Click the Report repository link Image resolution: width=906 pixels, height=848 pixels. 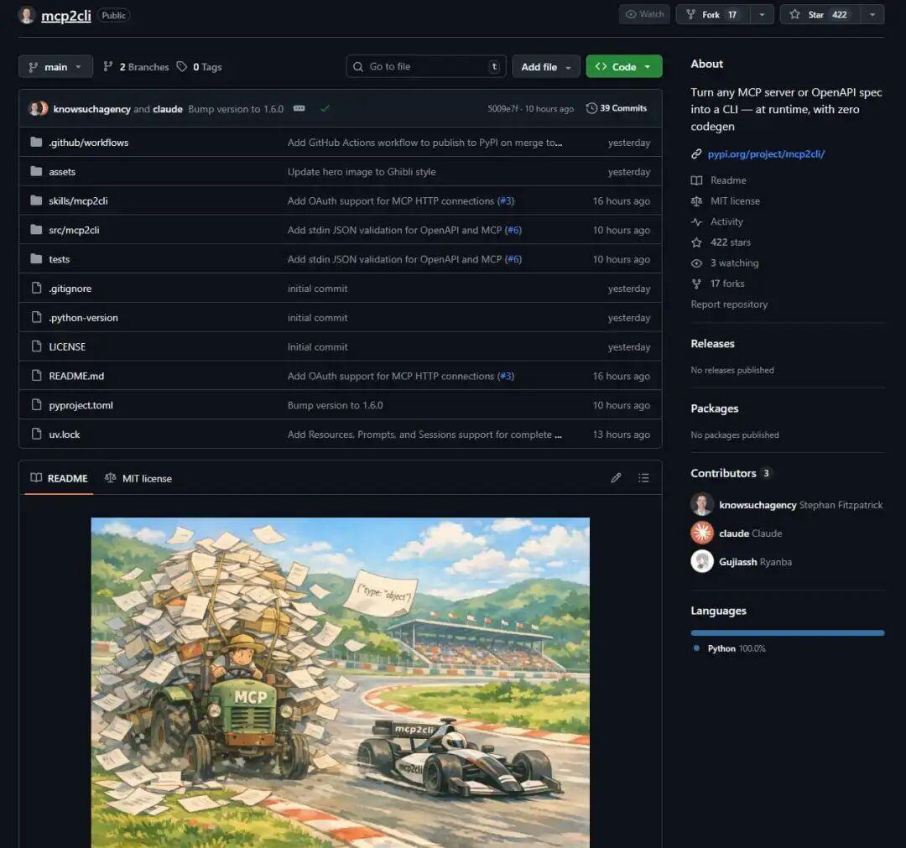point(729,304)
